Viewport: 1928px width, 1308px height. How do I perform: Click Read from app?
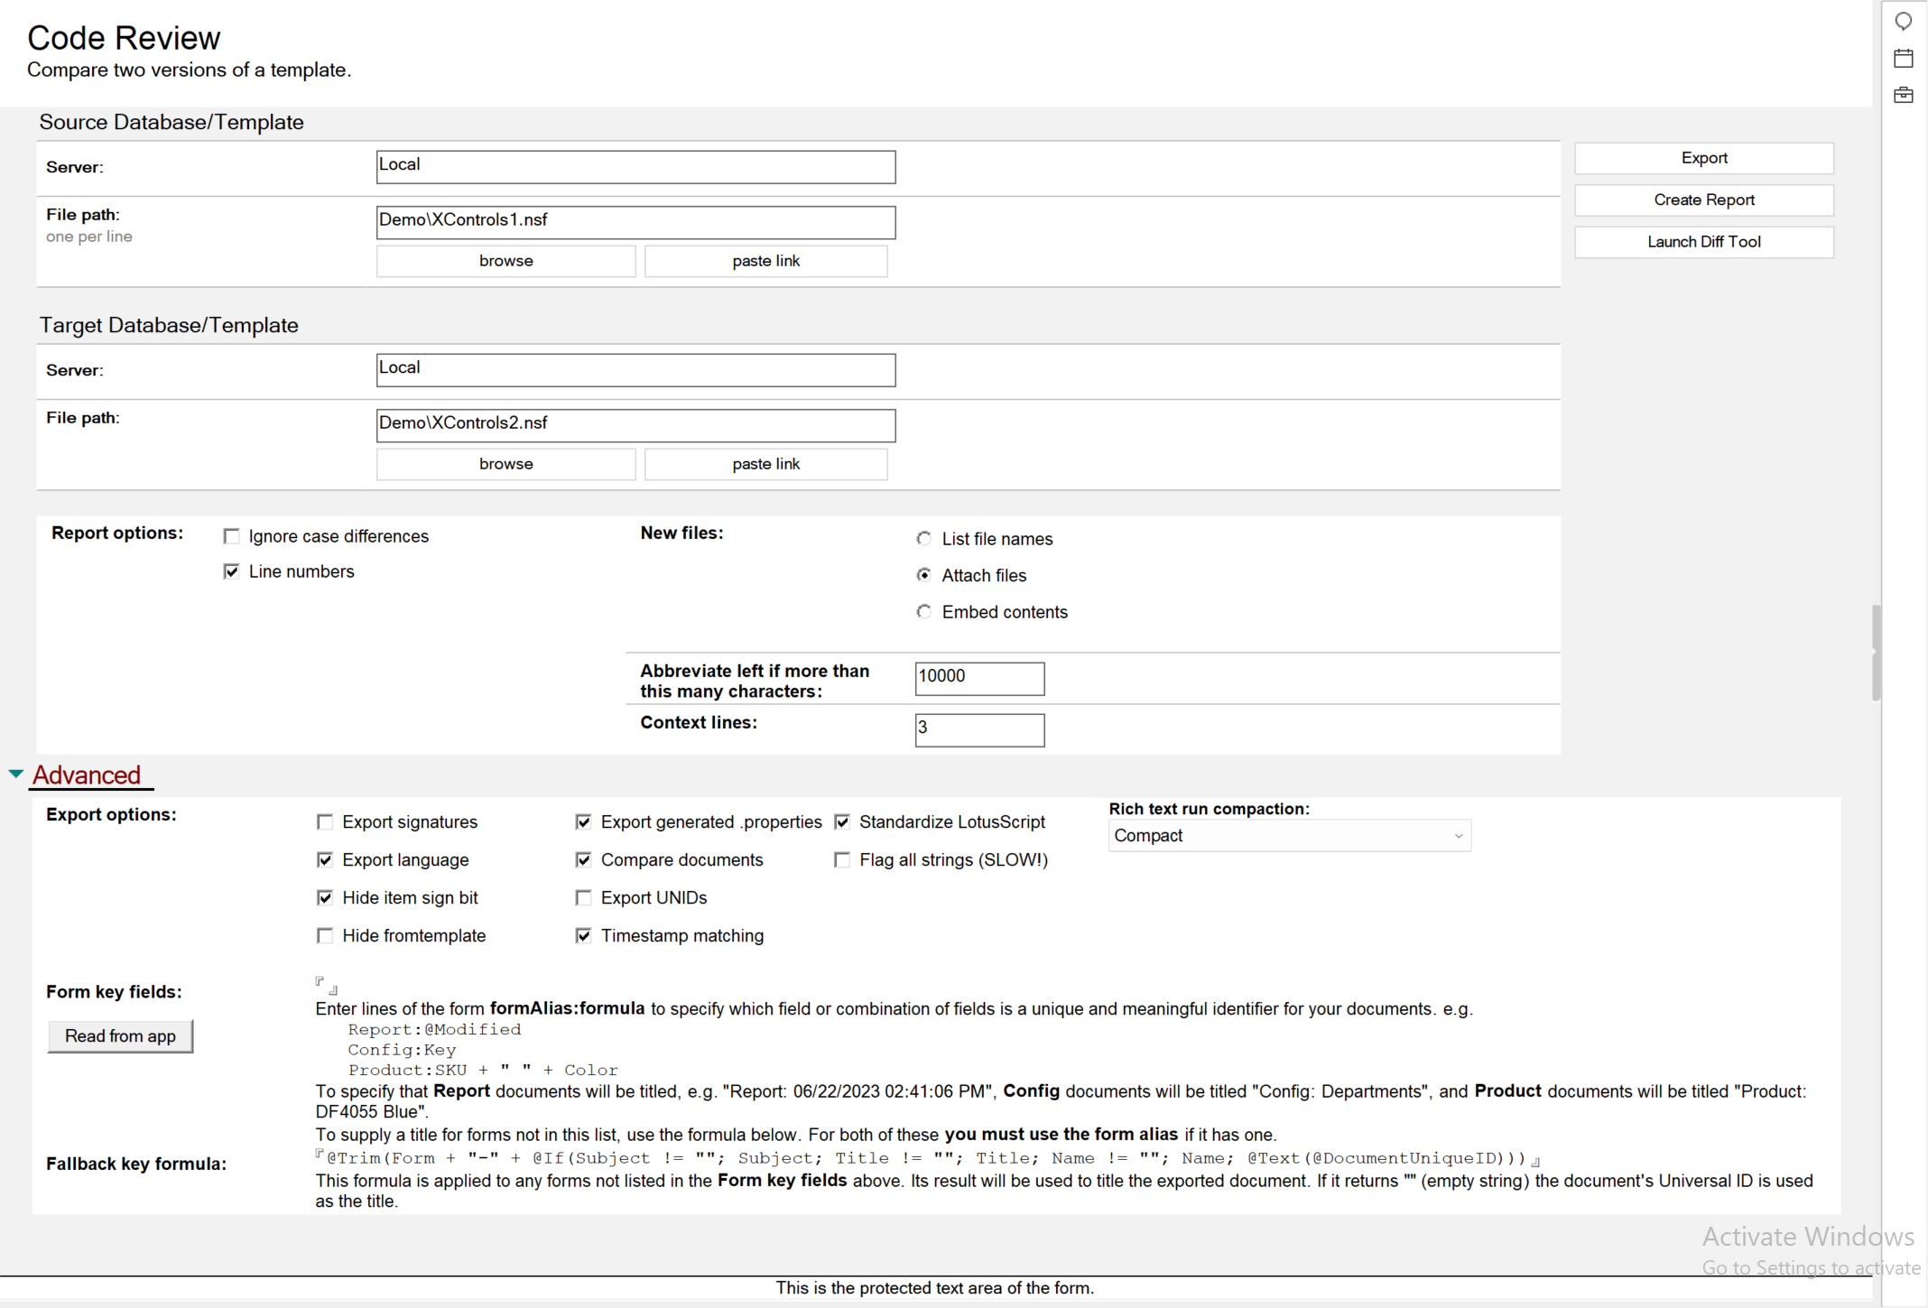(x=120, y=1035)
